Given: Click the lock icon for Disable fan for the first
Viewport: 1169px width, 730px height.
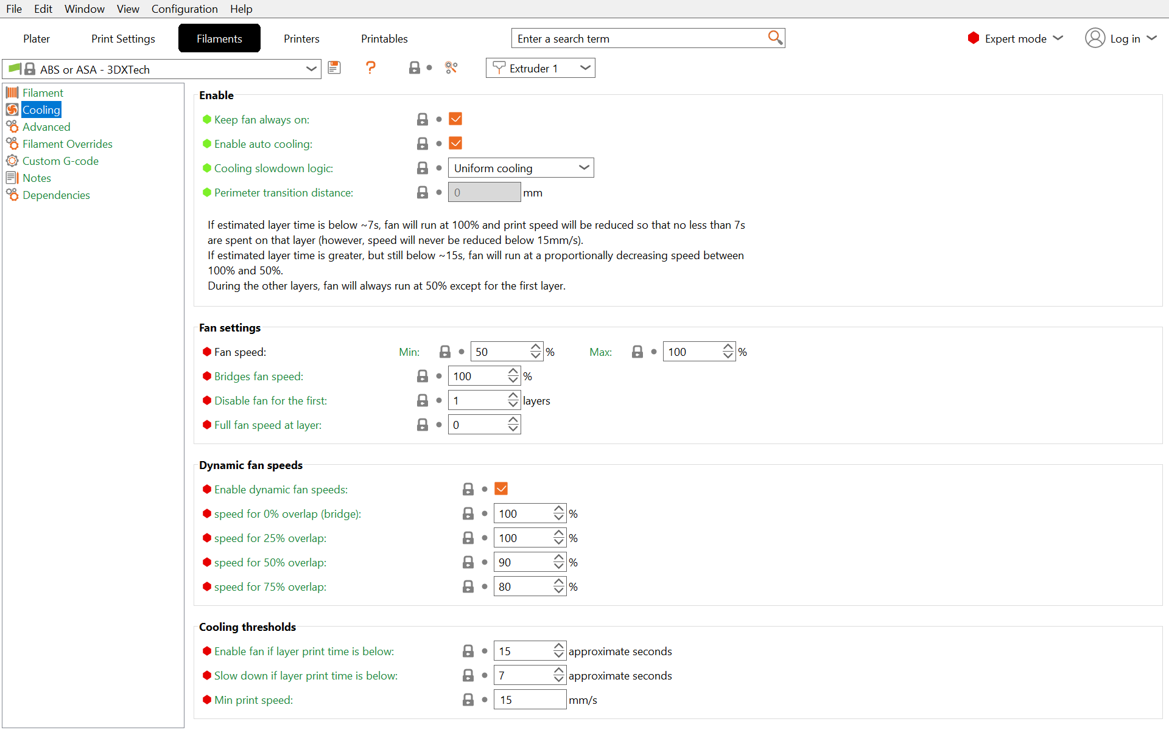Looking at the screenshot, I should pyautogui.click(x=423, y=400).
